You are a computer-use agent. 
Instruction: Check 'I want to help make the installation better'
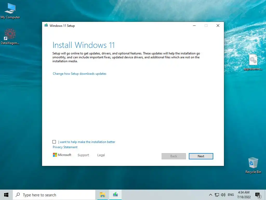[54, 142]
